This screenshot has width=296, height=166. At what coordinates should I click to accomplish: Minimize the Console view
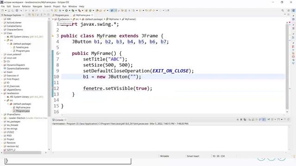[285, 119]
